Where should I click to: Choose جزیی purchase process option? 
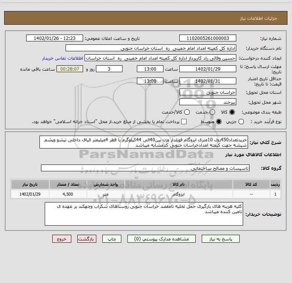click(x=241, y=122)
